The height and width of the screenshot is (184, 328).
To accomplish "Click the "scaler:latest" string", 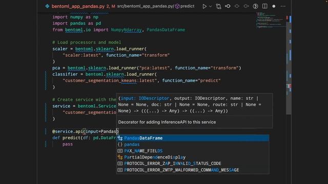I will pyautogui.click(x=82, y=55).
